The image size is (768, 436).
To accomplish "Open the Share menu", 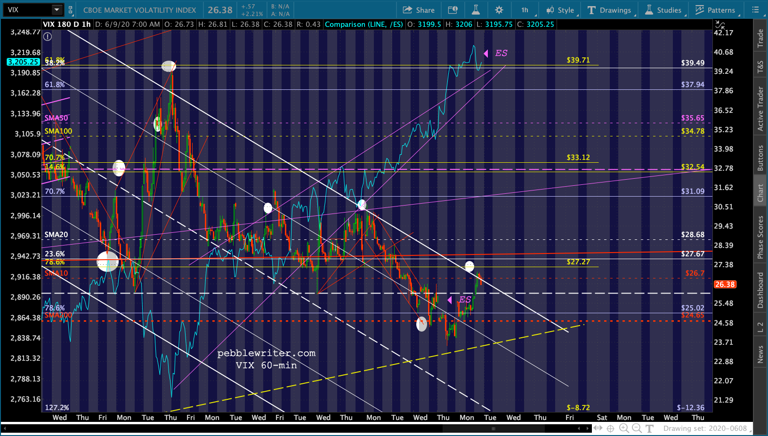I will (x=419, y=10).
